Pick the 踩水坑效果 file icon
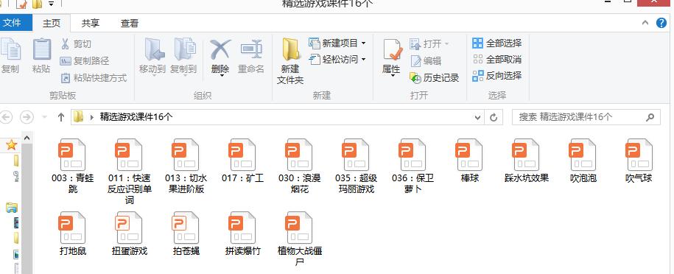Screen dimensions: 674x274 [x=526, y=155]
